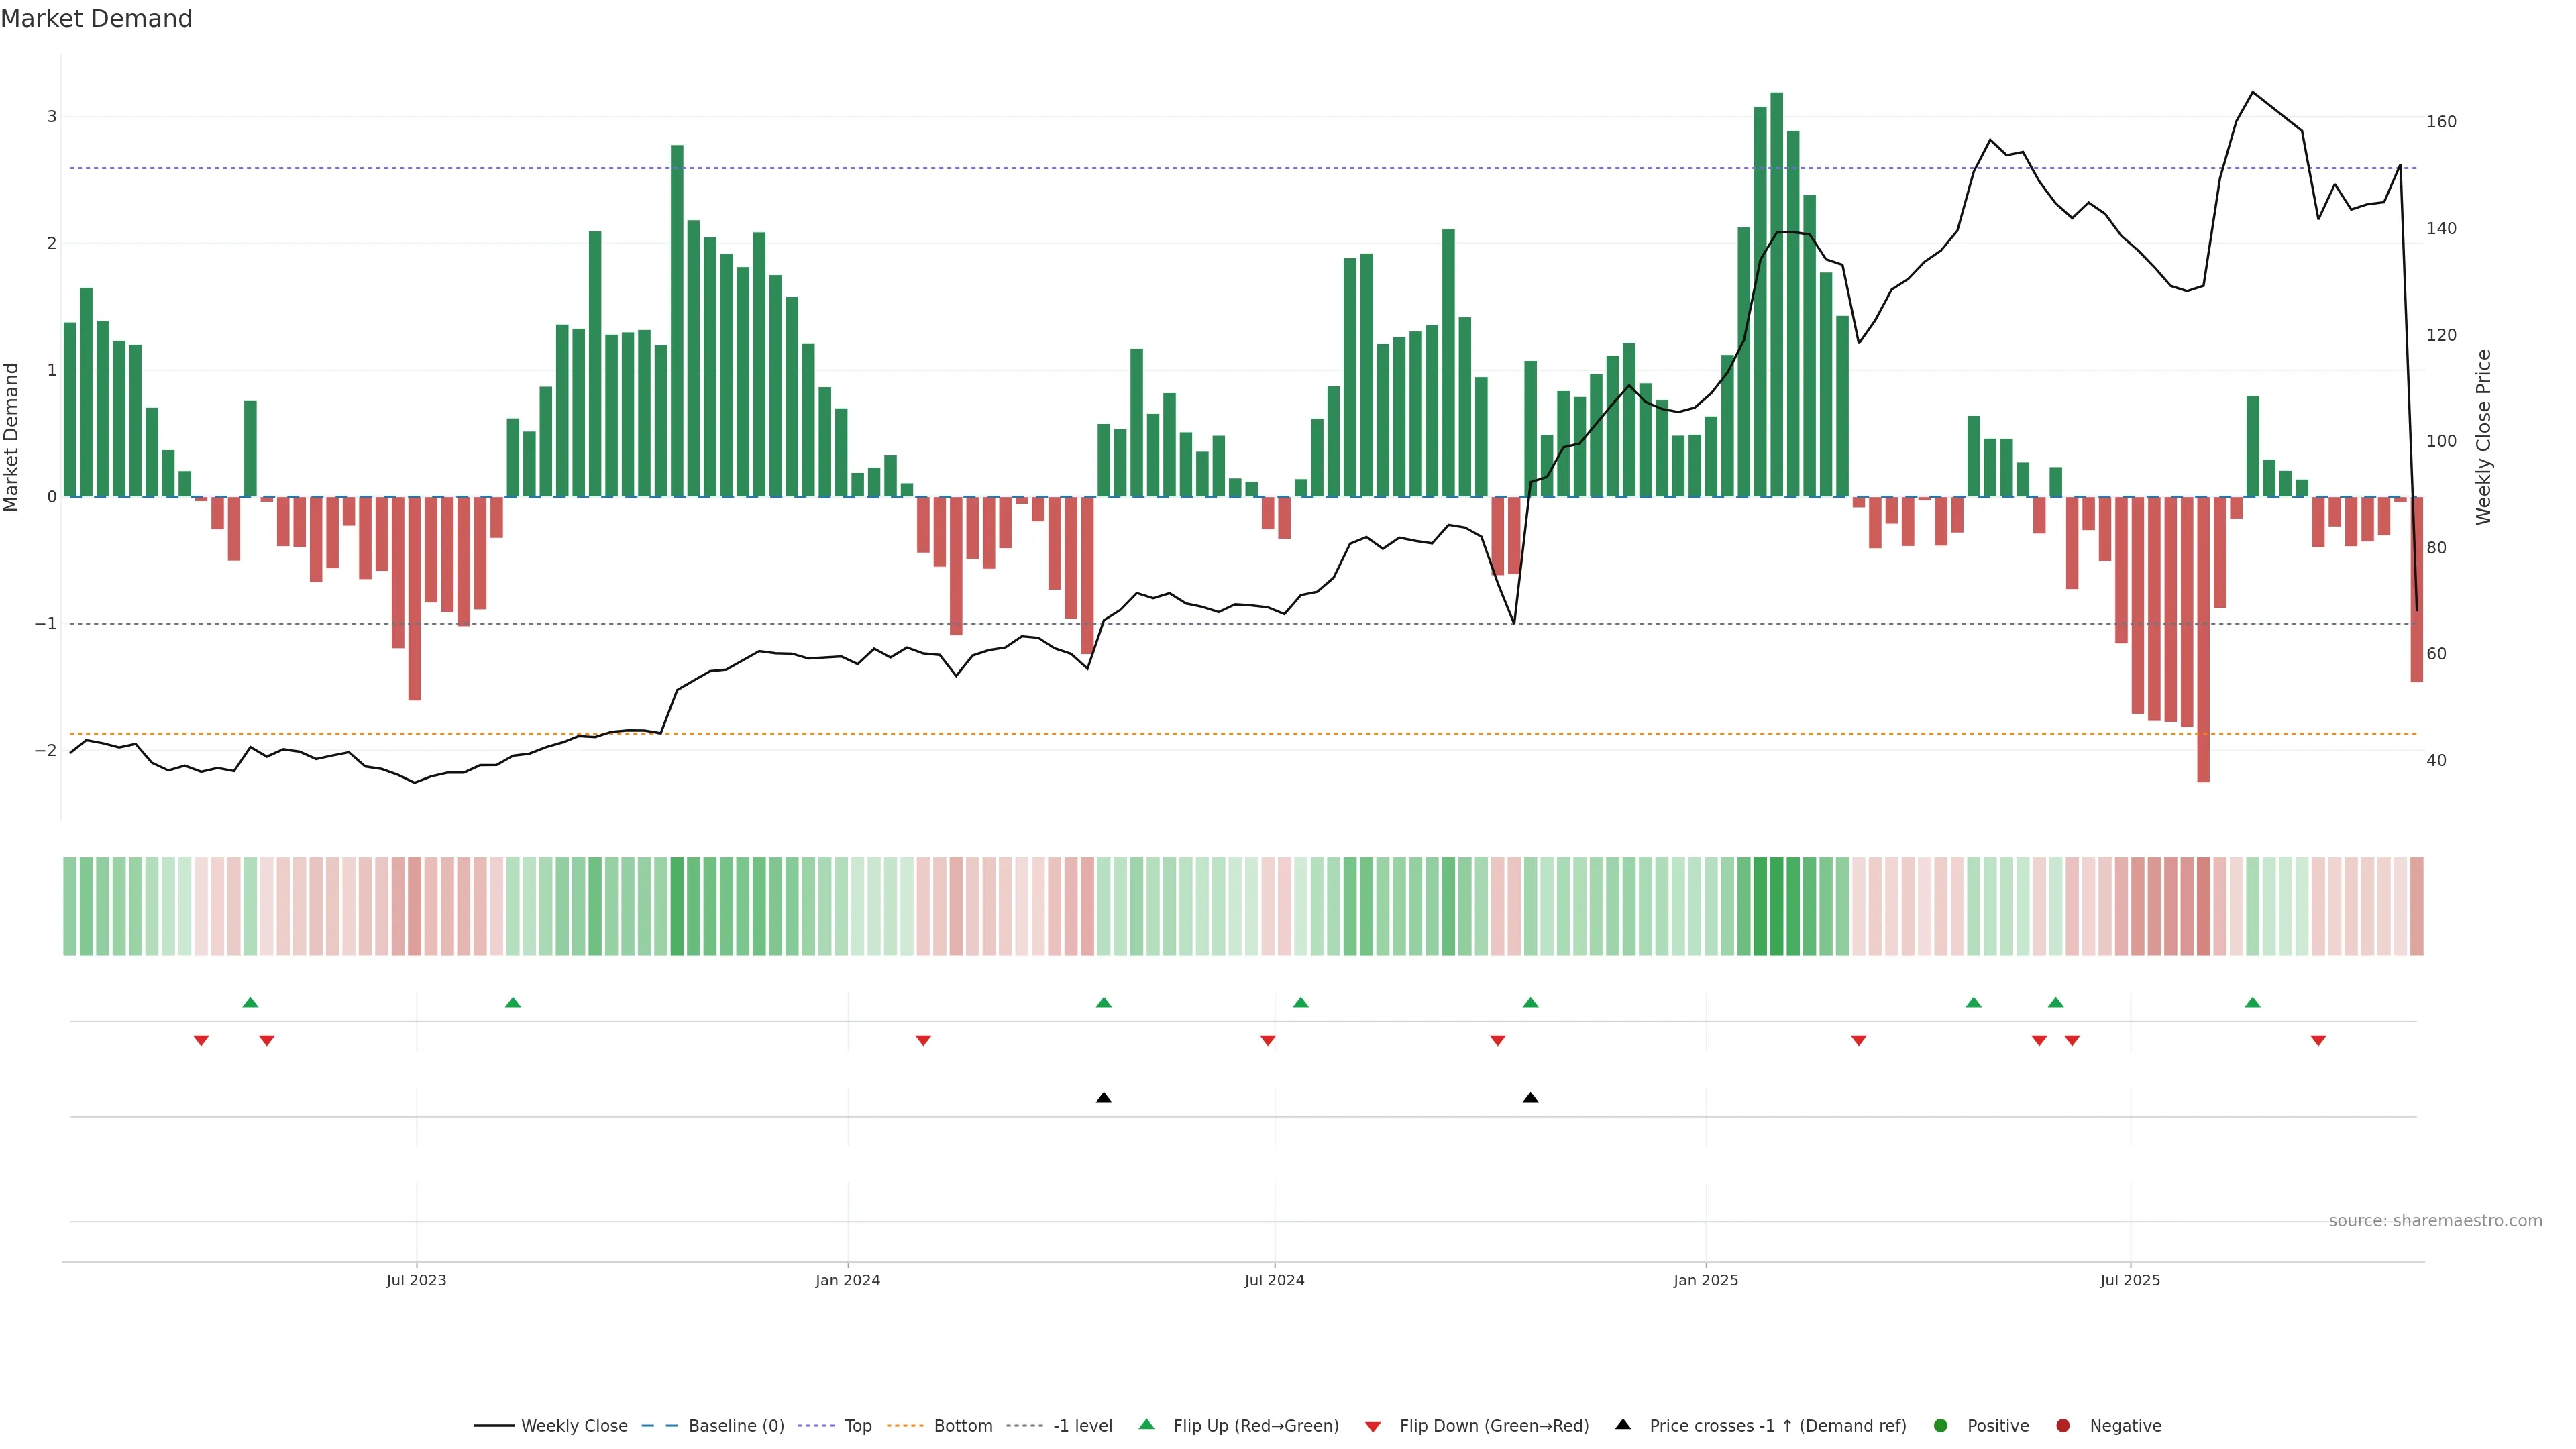The image size is (2576, 1449).
Task: Click the Weekly Close Price axis title
Action: click(x=2484, y=437)
